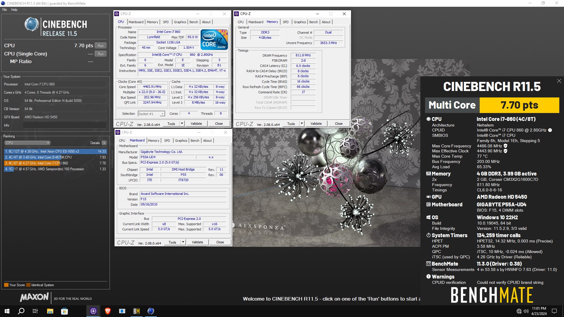Viewport: 564px width, 317px height.
Task: Switch to Cinebench taskbar icon
Action: [x=151, y=311]
